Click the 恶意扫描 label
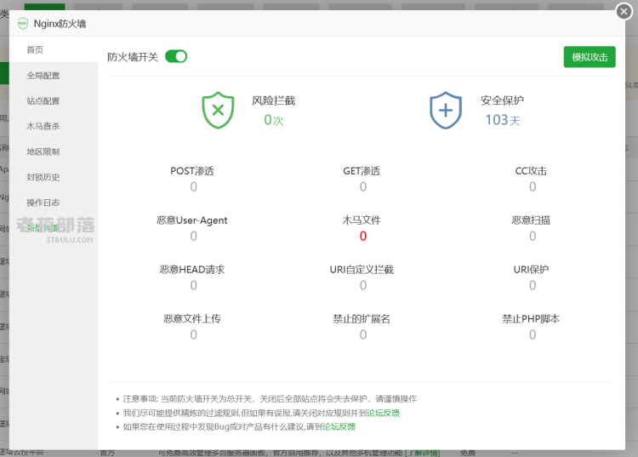The width and height of the screenshot is (638, 457). (x=531, y=220)
